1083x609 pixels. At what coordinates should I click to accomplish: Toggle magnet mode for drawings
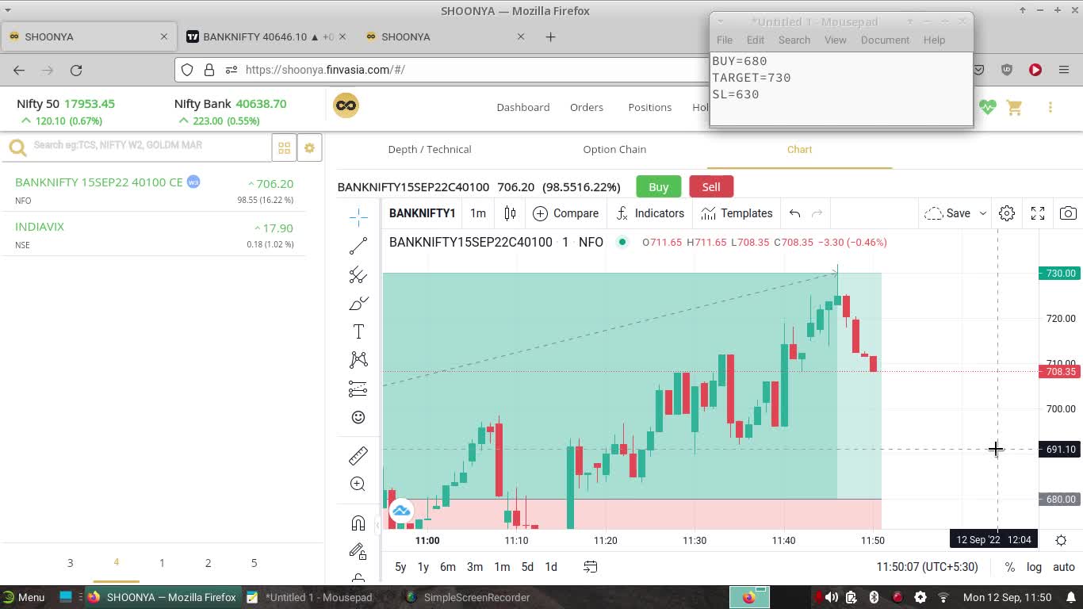click(x=358, y=523)
